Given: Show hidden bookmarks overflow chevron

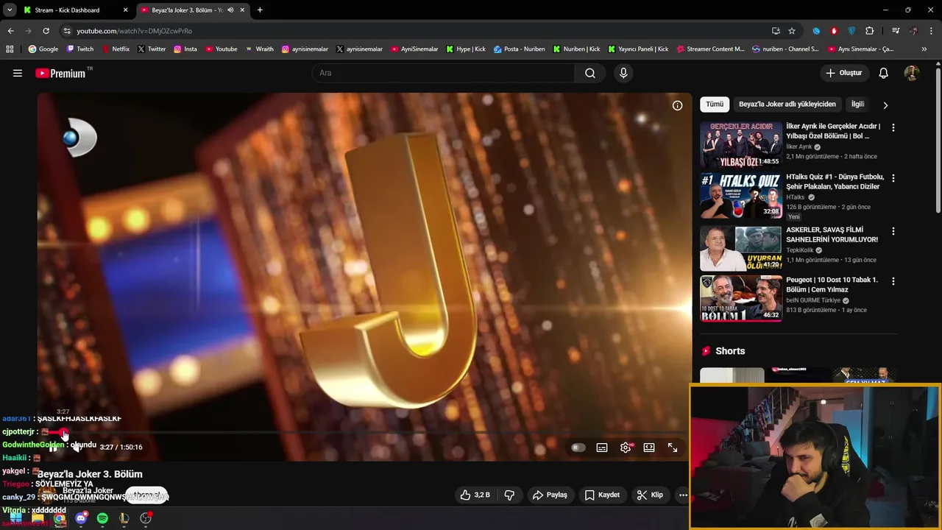Looking at the screenshot, I should point(924,49).
